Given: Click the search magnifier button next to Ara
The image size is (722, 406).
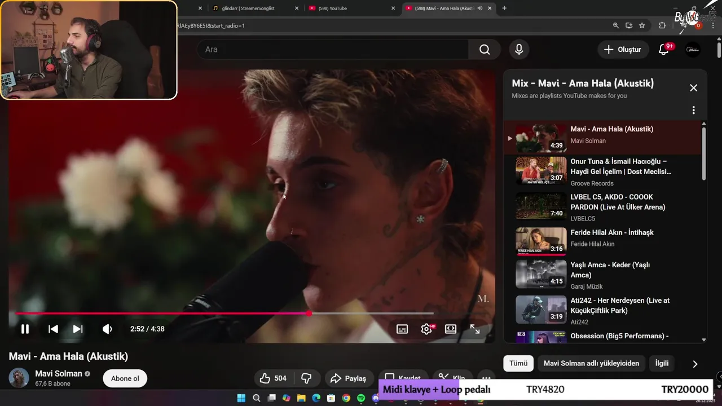Looking at the screenshot, I should [x=485, y=50].
